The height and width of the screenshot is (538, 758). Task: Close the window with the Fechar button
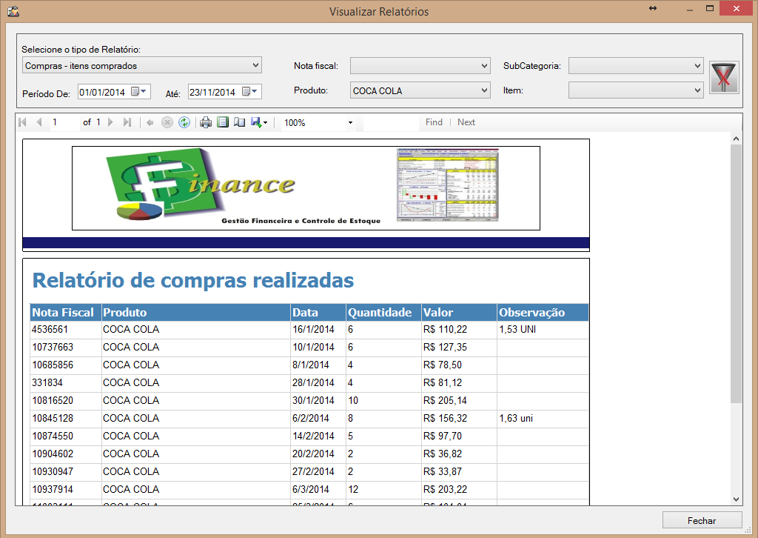(702, 520)
